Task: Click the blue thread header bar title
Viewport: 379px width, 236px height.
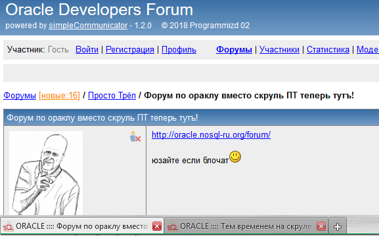Action: point(102,118)
